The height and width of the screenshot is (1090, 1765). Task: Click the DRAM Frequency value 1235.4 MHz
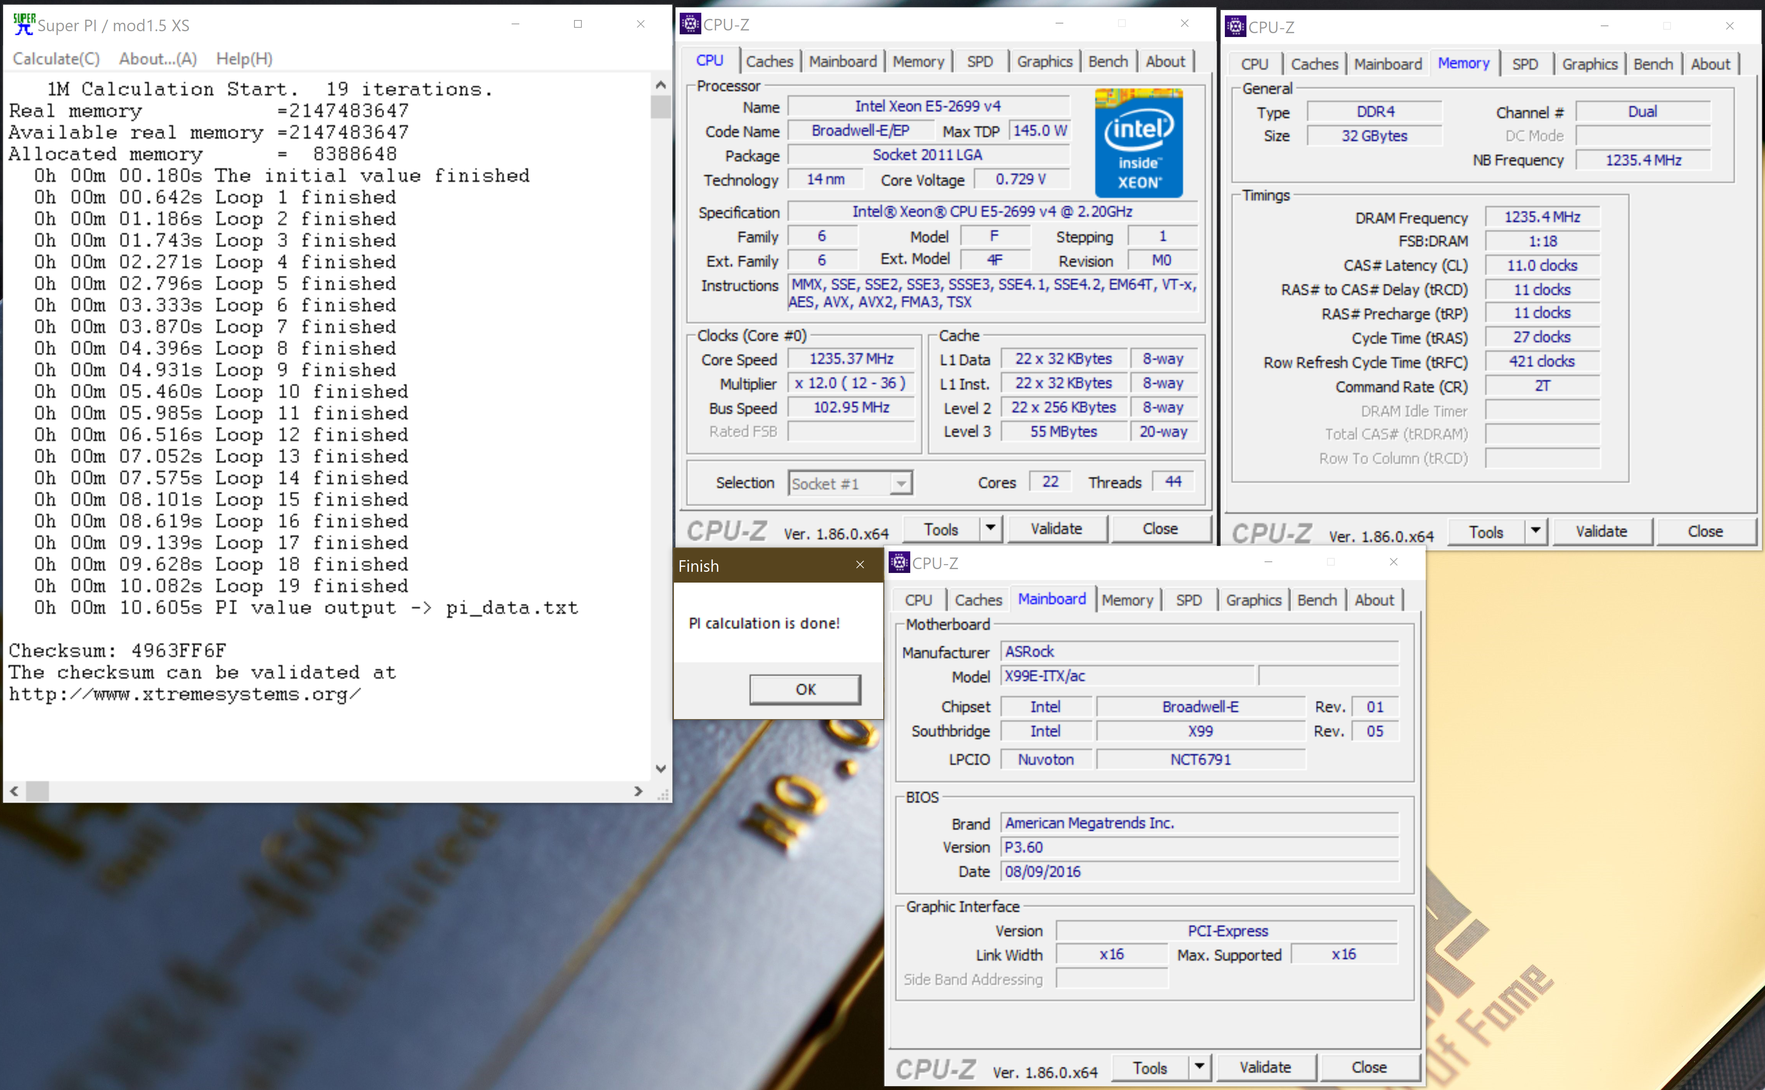[x=1542, y=217]
